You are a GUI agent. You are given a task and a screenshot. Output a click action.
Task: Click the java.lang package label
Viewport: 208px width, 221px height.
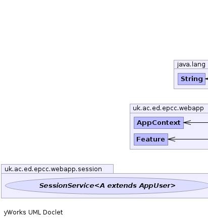click(191, 64)
